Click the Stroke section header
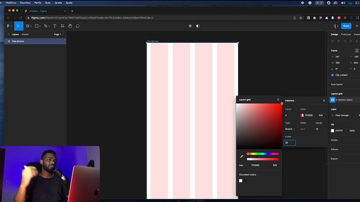360x202 pixels. point(334,140)
